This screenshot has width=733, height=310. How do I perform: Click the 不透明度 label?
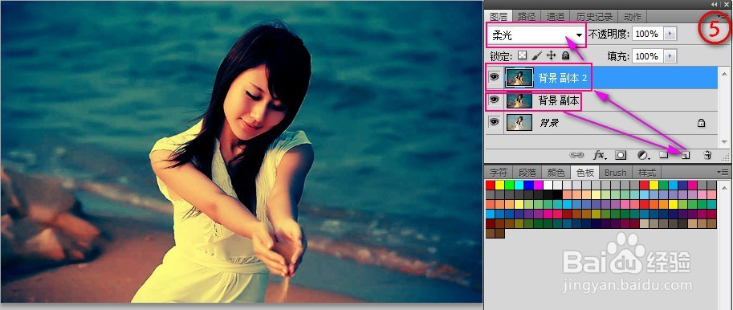[609, 35]
